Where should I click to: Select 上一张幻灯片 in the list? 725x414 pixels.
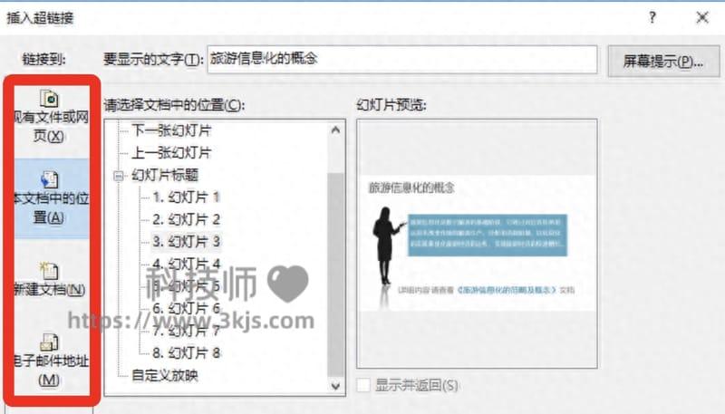click(x=171, y=152)
